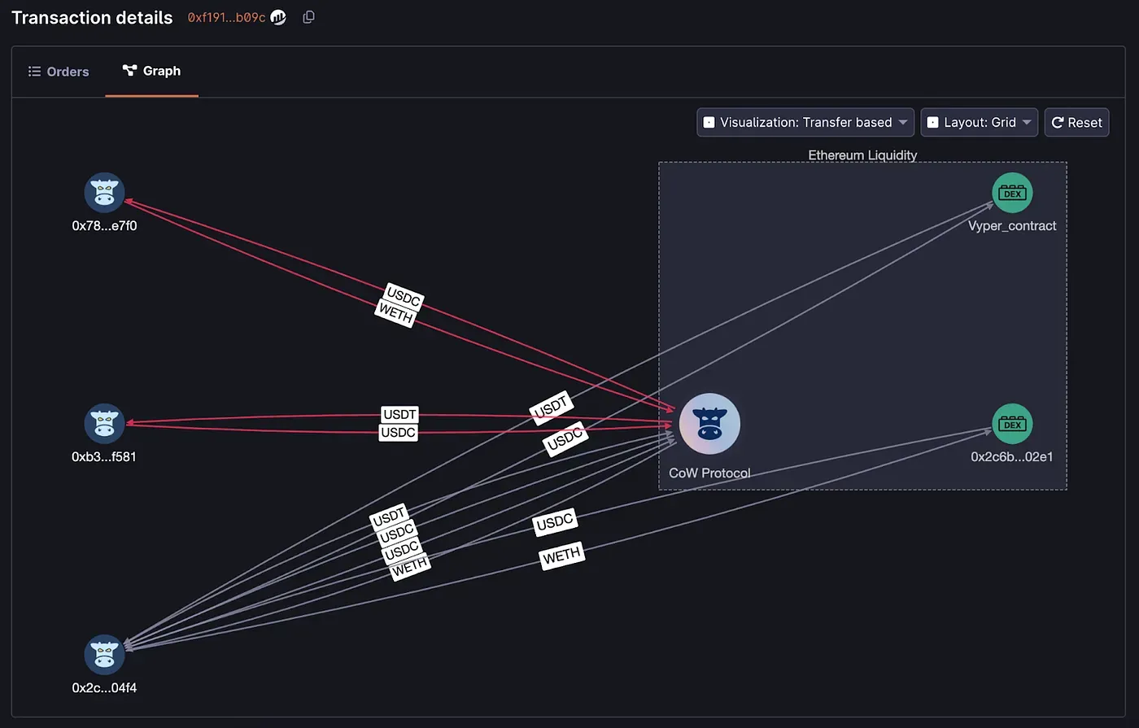Viewport: 1139px width, 728px height.
Task: Click the DEX icon for 0x2c6b...02e1
Action: pos(1011,423)
